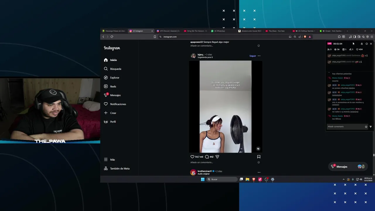Click the 454 likes heart counter
Viewport: 375px width, 211px height.
(x=359, y=50)
